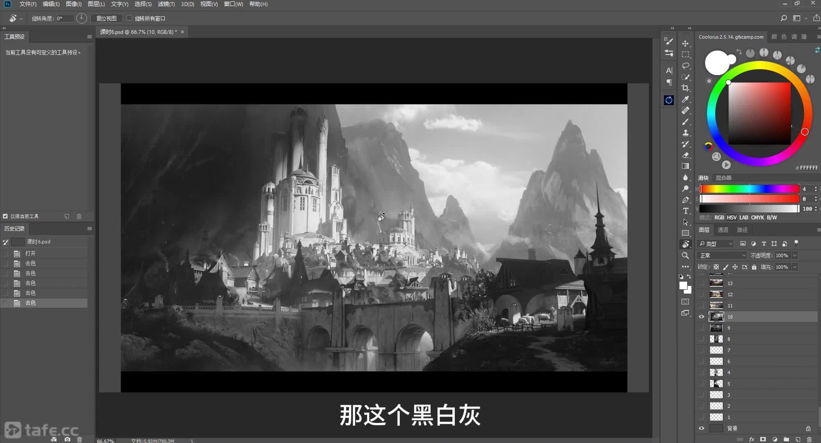Viewport: 821px width, 443px height.
Task: Show layer 9 visibility box
Action: (x=701, y=328)
